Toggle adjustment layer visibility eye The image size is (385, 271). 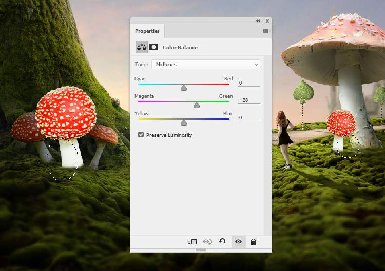tap(238, 242)
